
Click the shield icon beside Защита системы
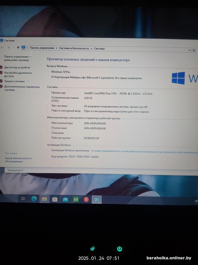[x=1, y=81]
